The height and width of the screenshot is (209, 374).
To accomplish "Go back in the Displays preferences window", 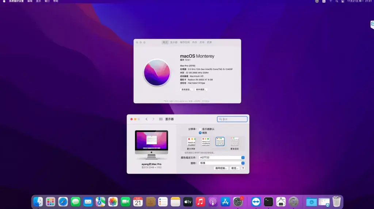I will point(146,119).
